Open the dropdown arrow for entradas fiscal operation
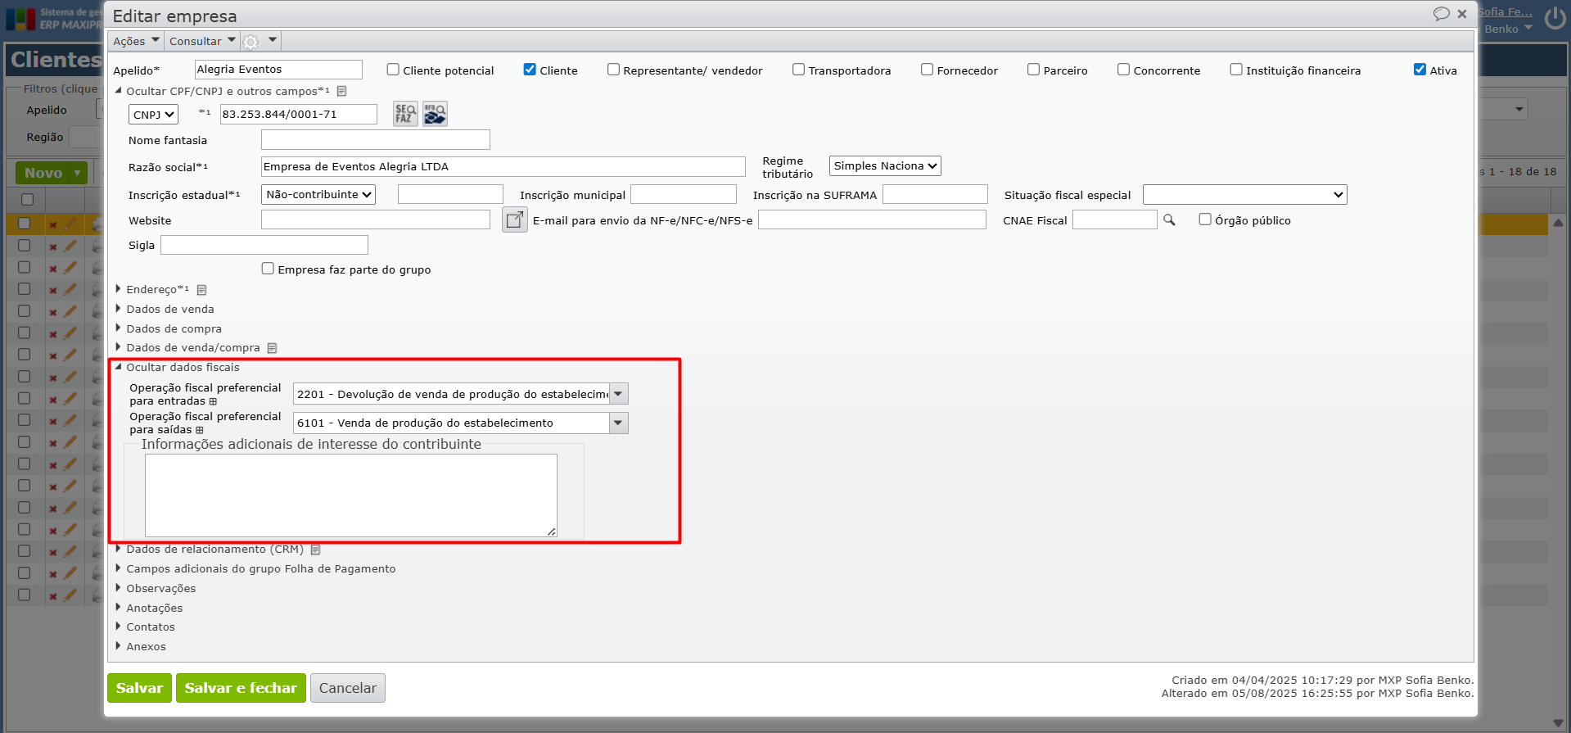The height and width of the screenshot is (733, 1571). pos(619,394)
